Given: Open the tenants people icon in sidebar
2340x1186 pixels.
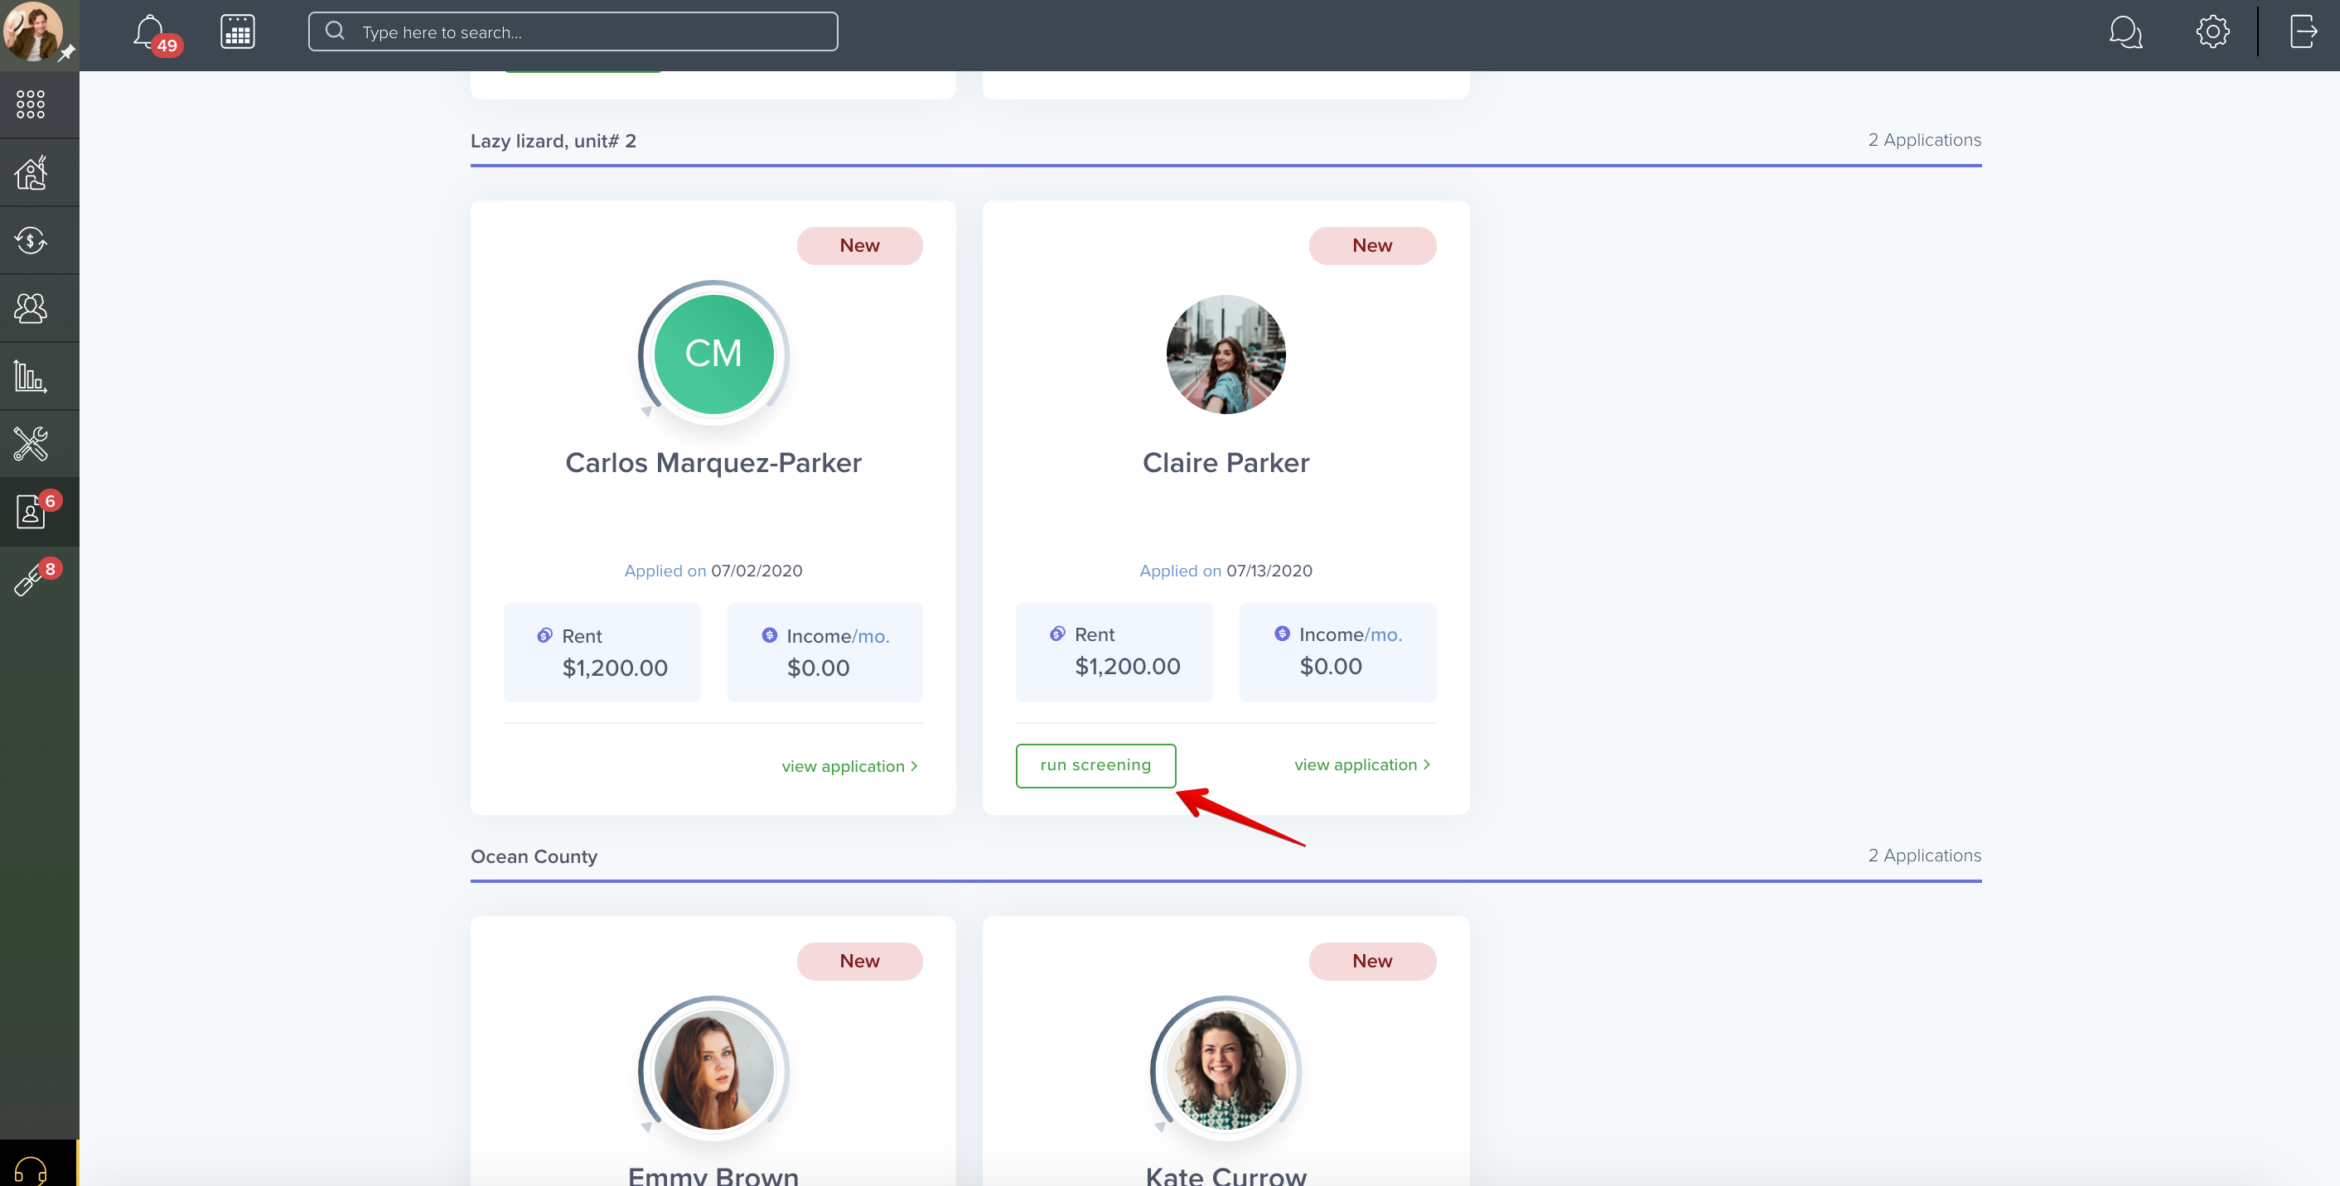Looking at the screenshot, I should [31, 309].
